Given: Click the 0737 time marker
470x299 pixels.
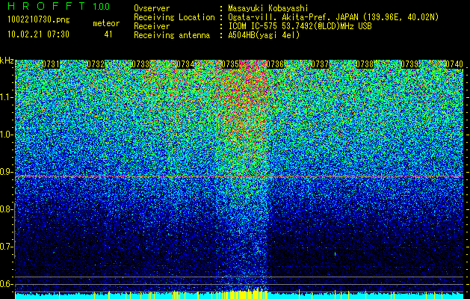Looking at the screenshot, I should pos(320,64).
